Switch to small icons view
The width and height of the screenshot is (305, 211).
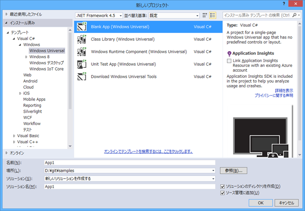[x=204, y=15]
